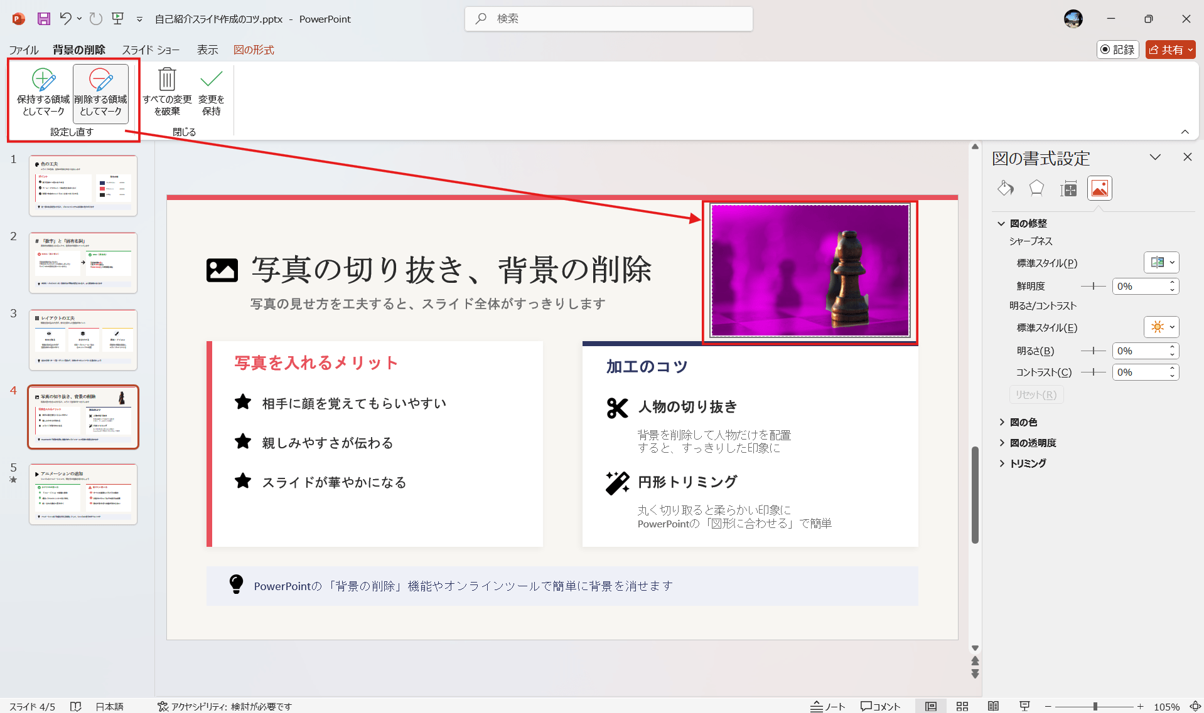Select slide 2 thumbnail
Image resolution: width=1204 pixels, height=713 pixels.
coord(83,263)
